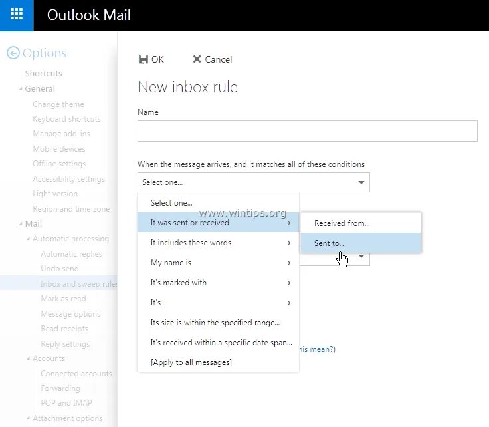Expand chevron of 'It includes these words'
The image size is (489, 427).
289,243
